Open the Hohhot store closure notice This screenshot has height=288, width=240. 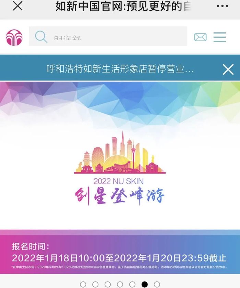pos(120,69)
